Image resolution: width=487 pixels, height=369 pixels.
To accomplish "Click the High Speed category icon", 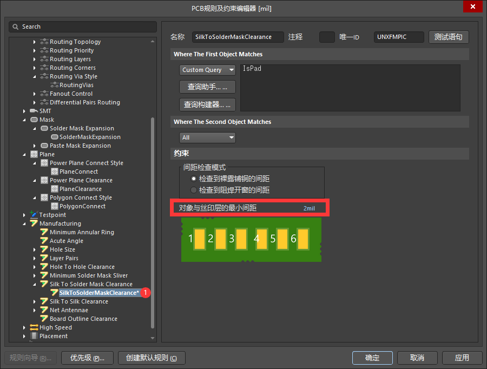I will [34, 327].
